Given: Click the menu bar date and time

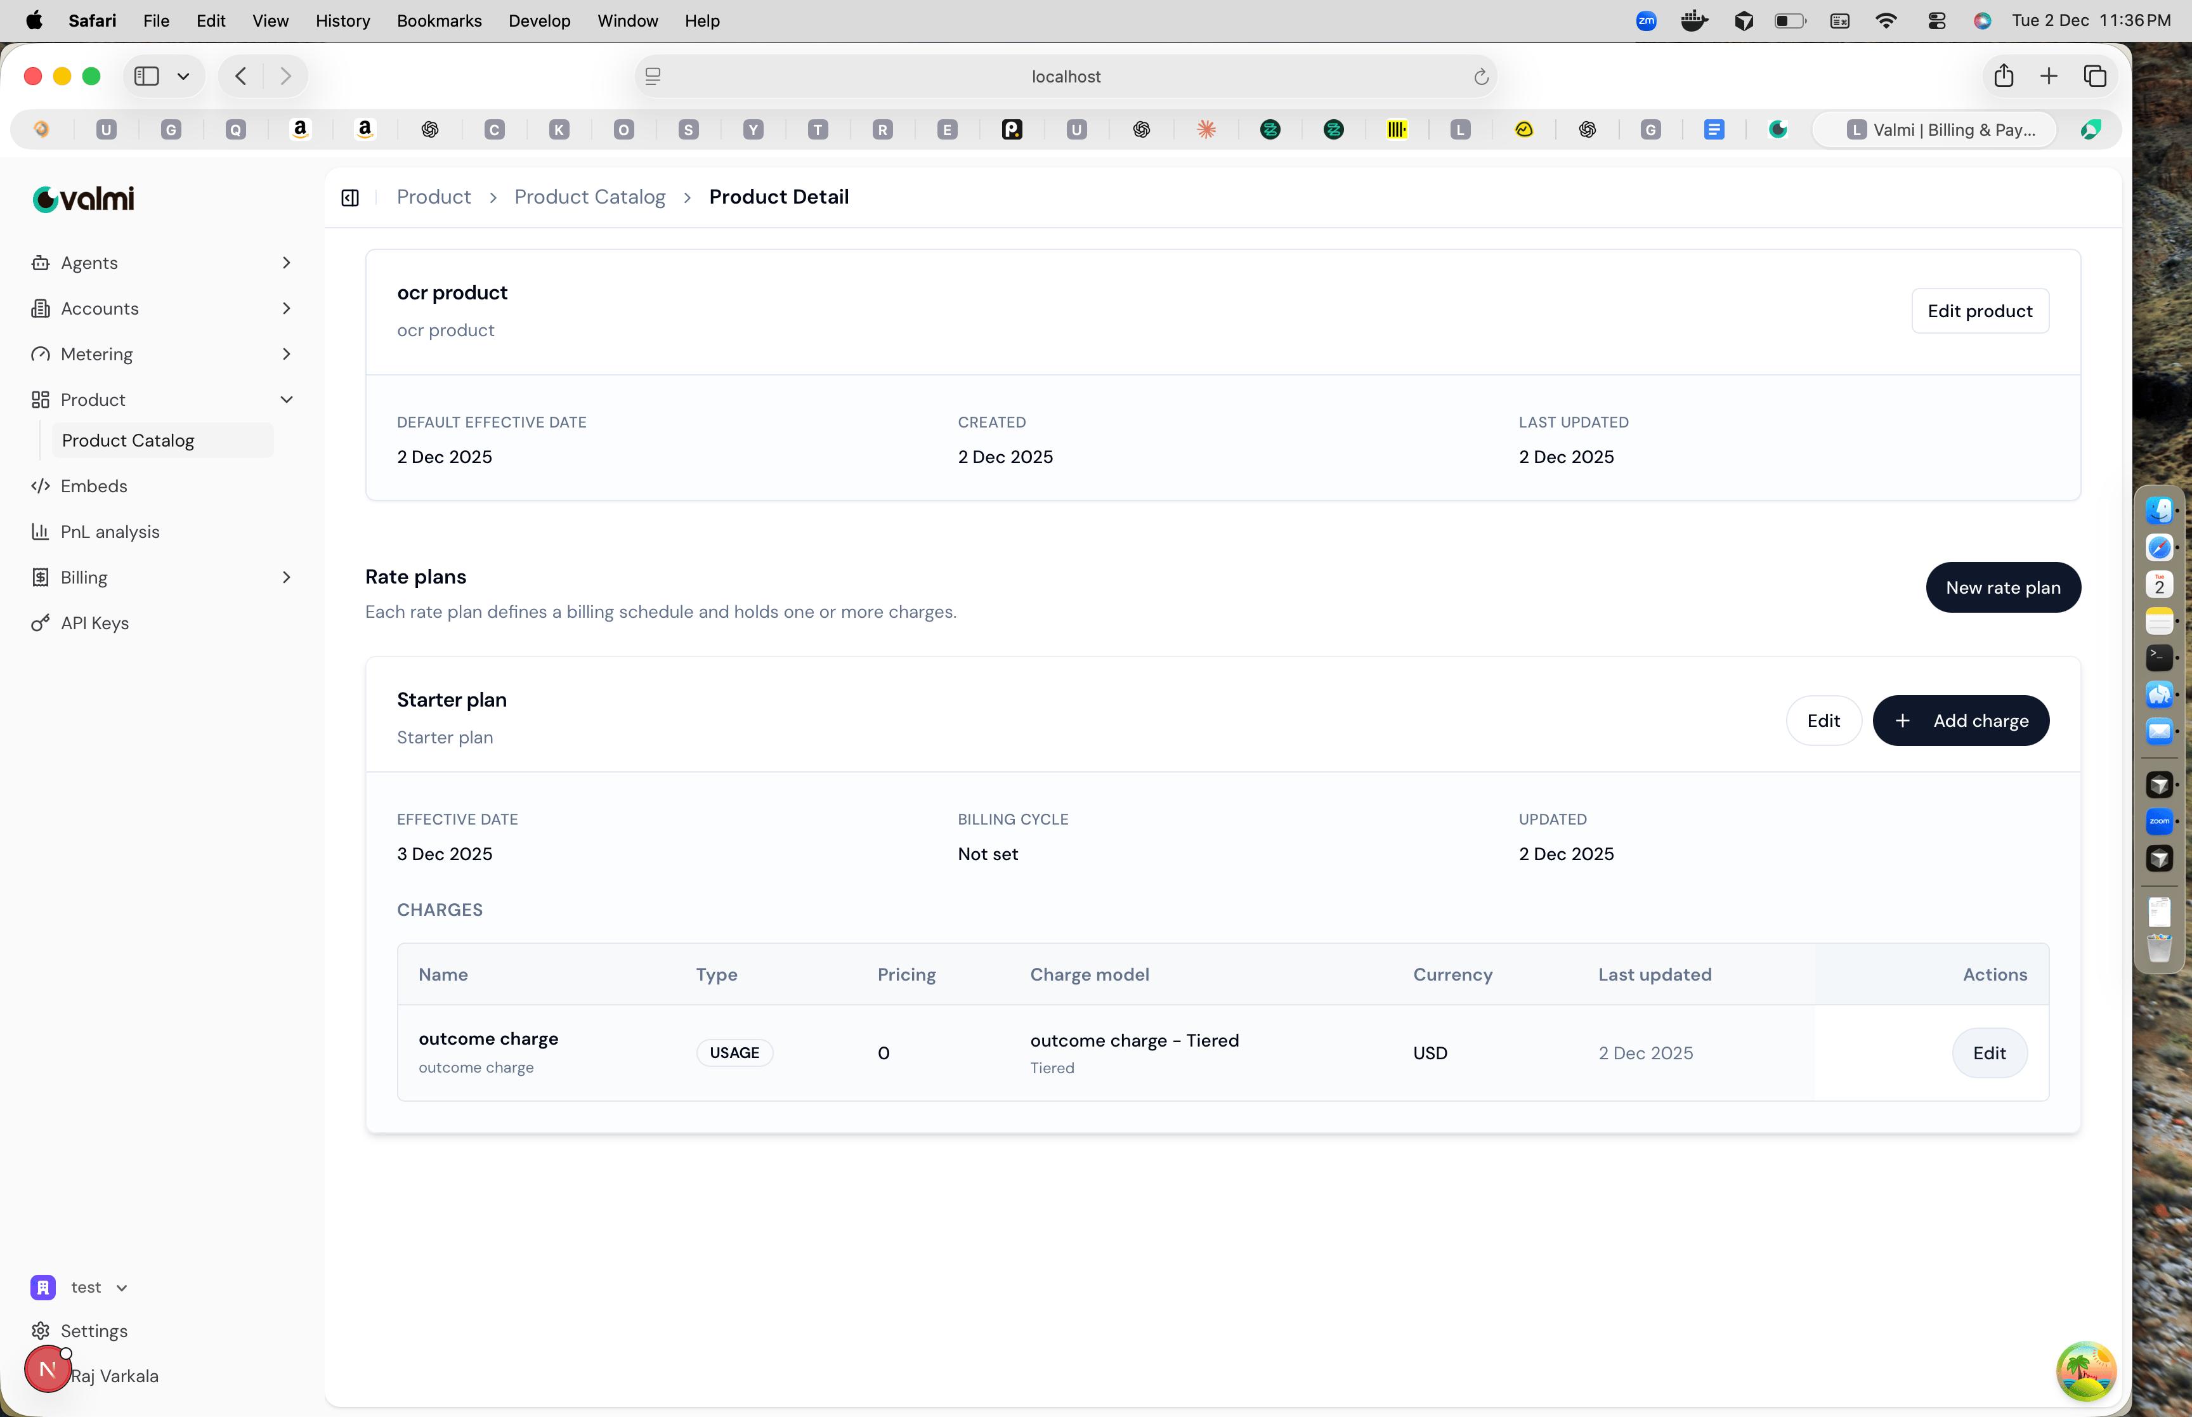Looking at the screenshot, I should (x=2091, y=20).
